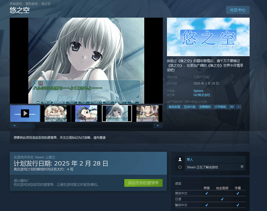Click the 简体中文 interface checkmark
The image size is (267, 211).
207,193
